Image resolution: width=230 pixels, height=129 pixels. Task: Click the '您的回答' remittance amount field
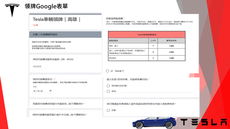click(x=42, y=67)
